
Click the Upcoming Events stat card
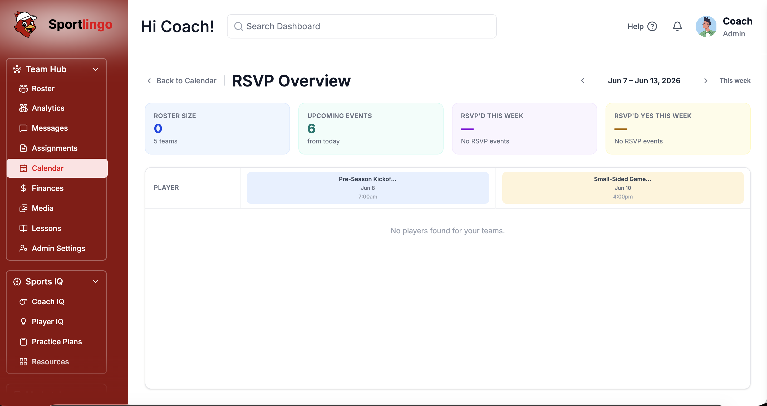371,128
